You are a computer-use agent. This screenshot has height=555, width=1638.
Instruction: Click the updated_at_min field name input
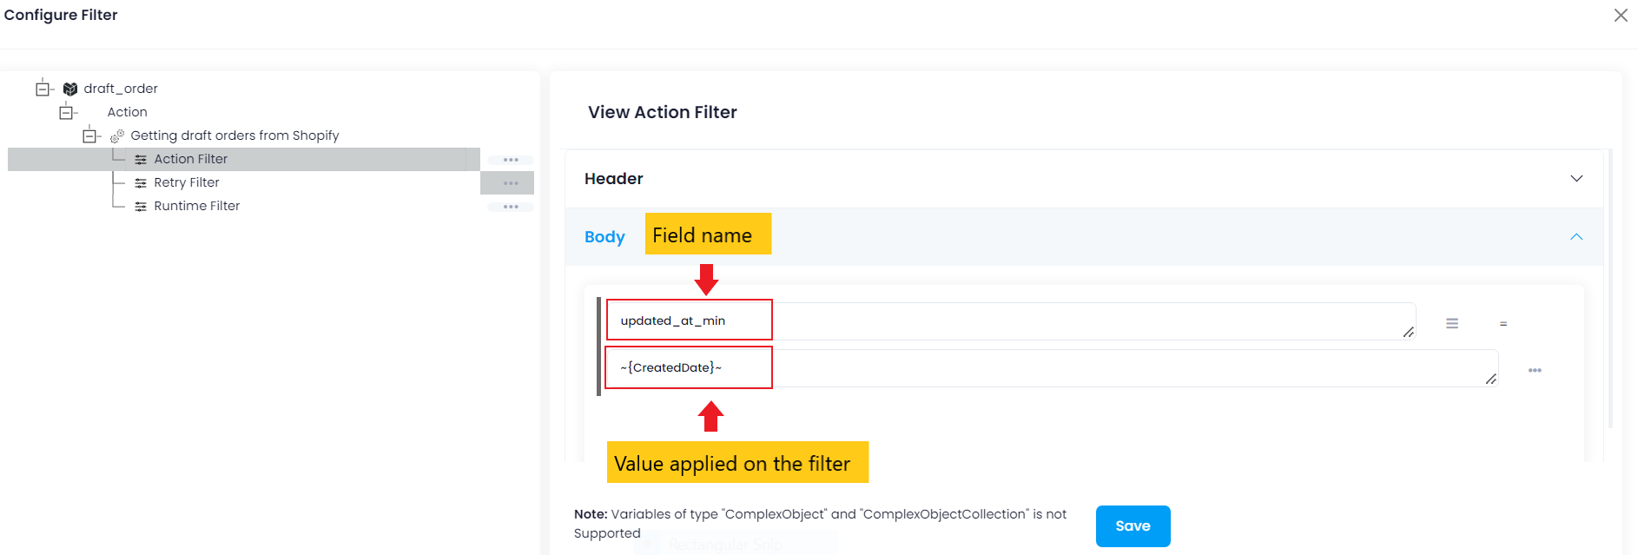[1007, 321]
